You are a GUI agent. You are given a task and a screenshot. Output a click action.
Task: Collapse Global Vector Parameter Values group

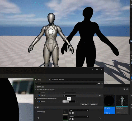[x=36, y=99]
